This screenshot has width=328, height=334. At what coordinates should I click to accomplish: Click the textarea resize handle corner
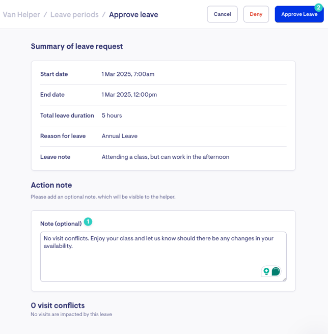coord(284,280)
